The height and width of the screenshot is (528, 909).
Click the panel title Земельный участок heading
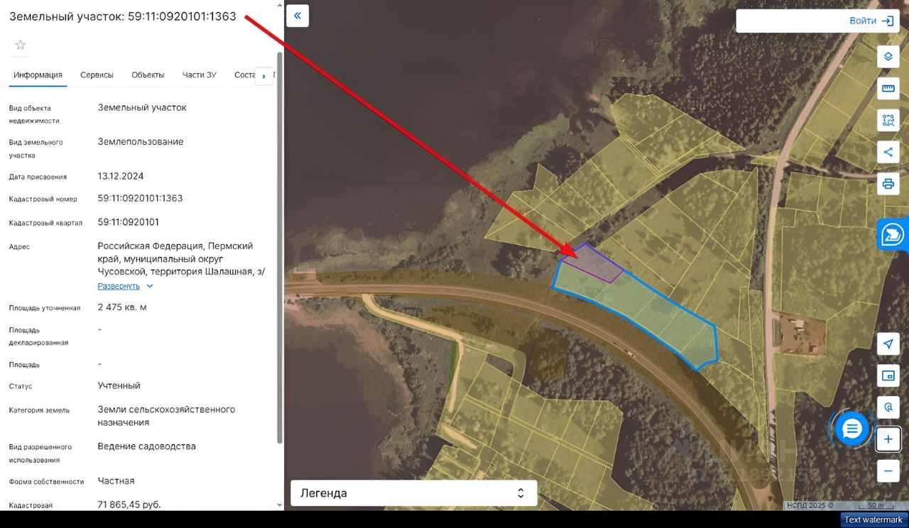(x=123, y=16)
